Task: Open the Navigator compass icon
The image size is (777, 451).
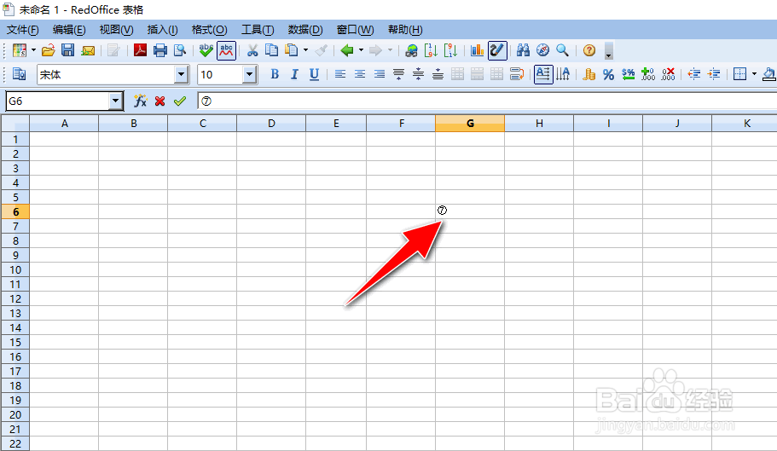Action: pyautogui.click(x=542, y=50)
